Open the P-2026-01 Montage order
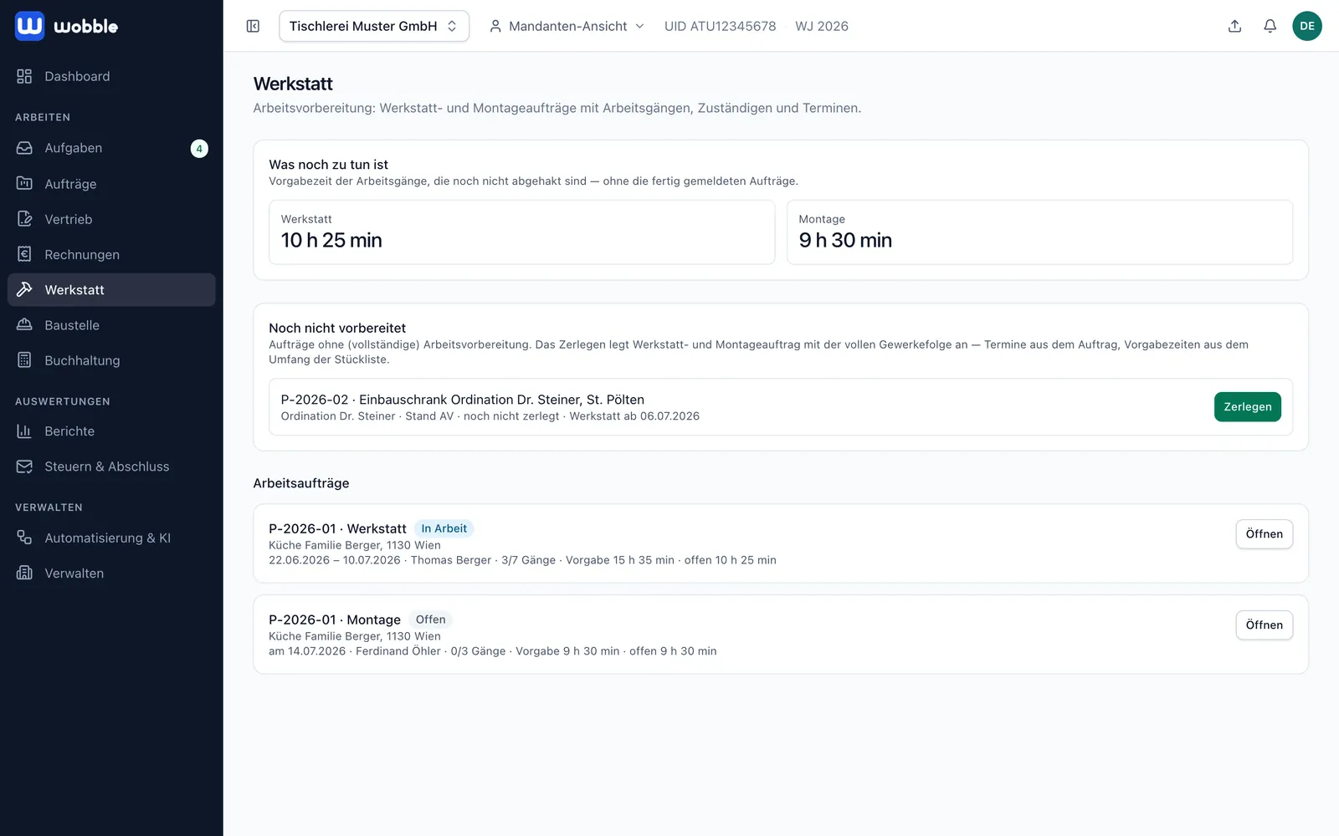 (1264, 625)
